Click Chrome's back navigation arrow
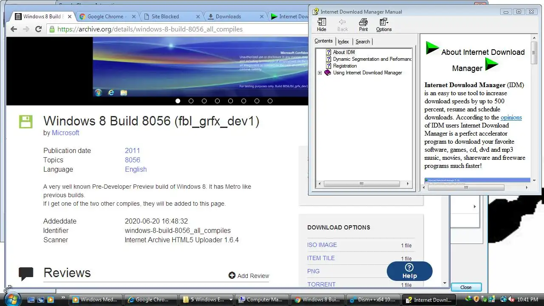 (14, 29)
